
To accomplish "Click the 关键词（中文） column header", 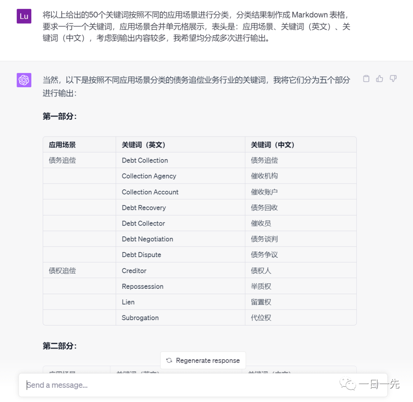I will (x=273, y=145).
